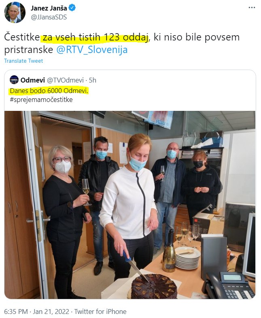Open the @RTV_Slovenija mention
This screenshot has height=318, width=261.
coord(92,50)
